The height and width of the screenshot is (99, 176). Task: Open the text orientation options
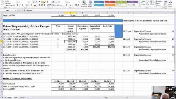pyautogui.click(x=48, y=2)
